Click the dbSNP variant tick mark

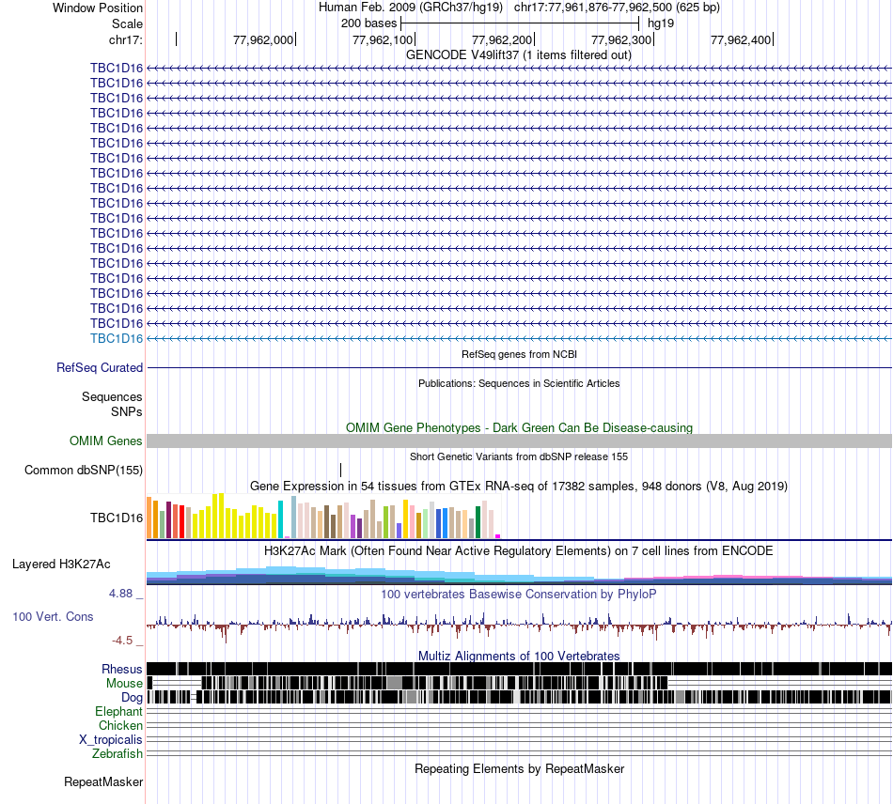pyautogui.click(x=340, y=470)
